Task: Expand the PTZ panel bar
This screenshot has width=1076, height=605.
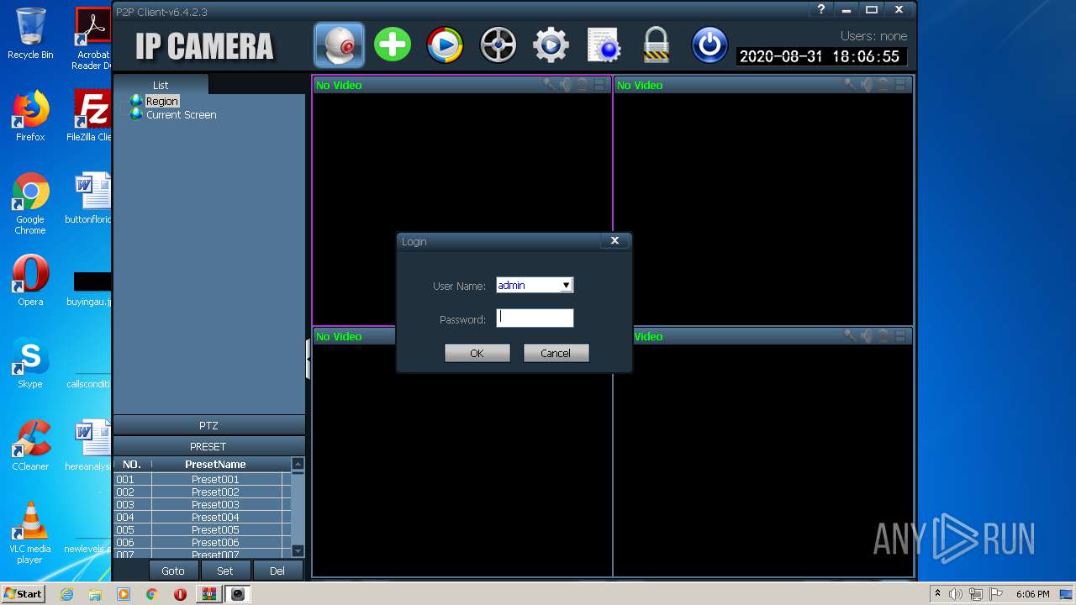Action: (x=208, y=425)
